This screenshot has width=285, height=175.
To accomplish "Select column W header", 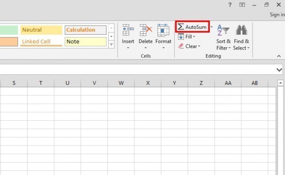I will 121,83.
